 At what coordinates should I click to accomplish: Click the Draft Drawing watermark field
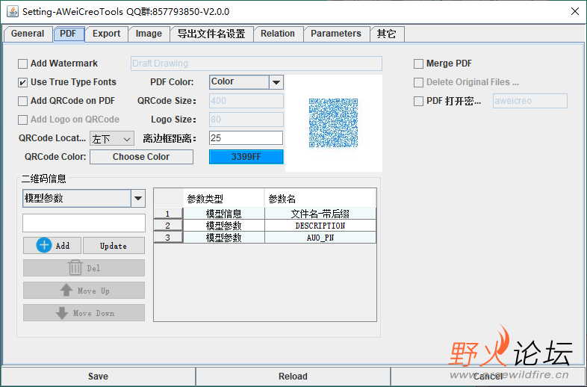click(x=256, y=64)
